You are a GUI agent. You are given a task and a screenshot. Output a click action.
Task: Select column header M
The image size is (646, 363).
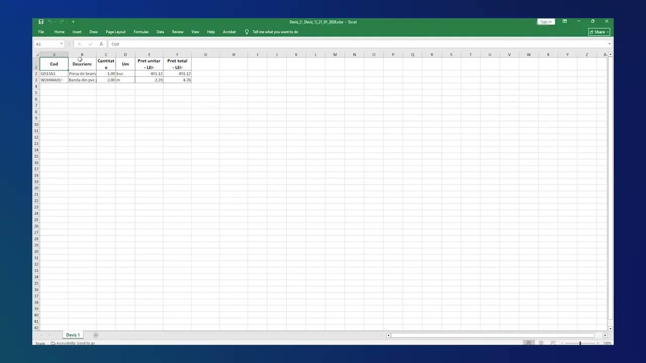335,54
